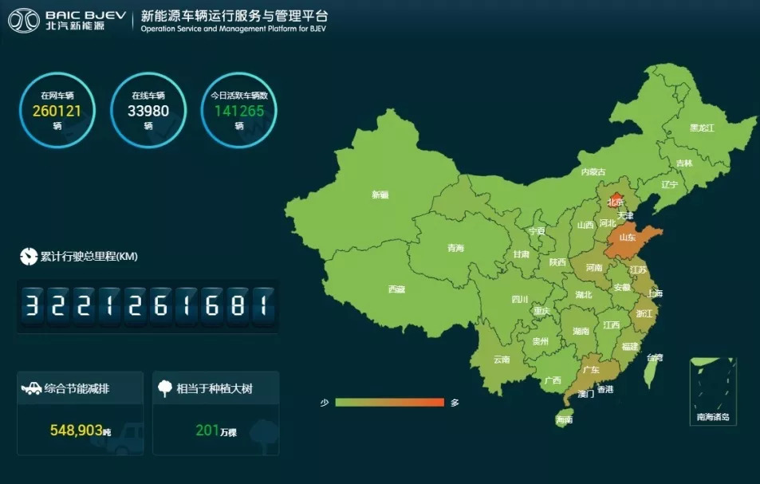Select the 今日活跃车辆数 141265 circle

coord(238,111)
